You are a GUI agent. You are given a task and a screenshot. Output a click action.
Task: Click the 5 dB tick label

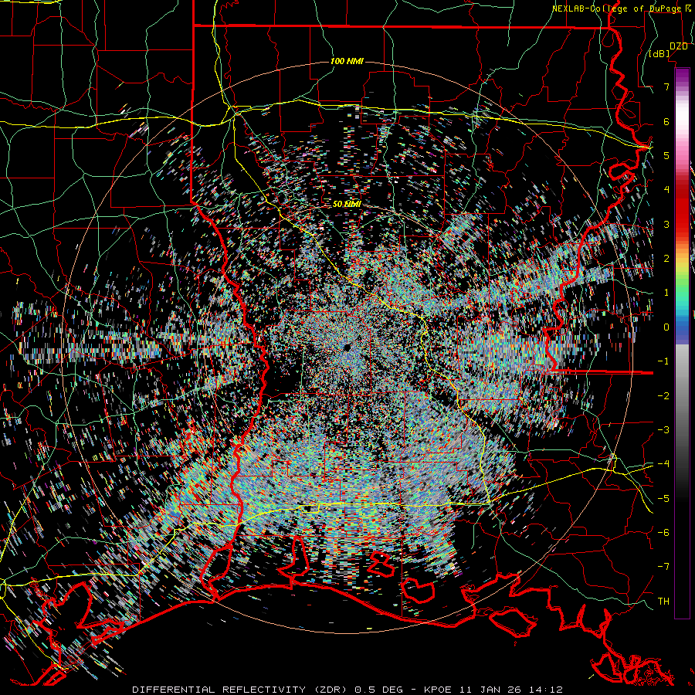click(666, 155)
